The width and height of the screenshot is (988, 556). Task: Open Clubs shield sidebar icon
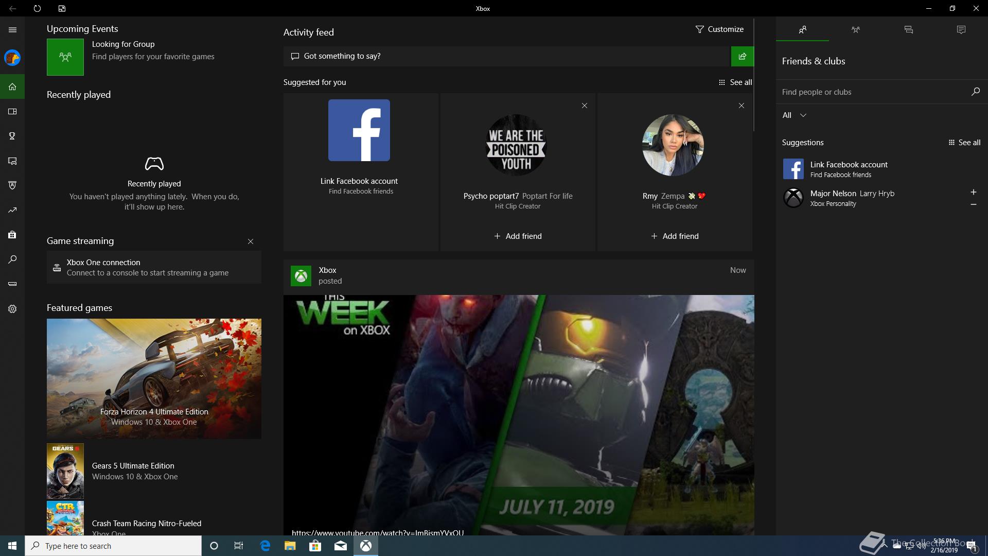(12, 185)
